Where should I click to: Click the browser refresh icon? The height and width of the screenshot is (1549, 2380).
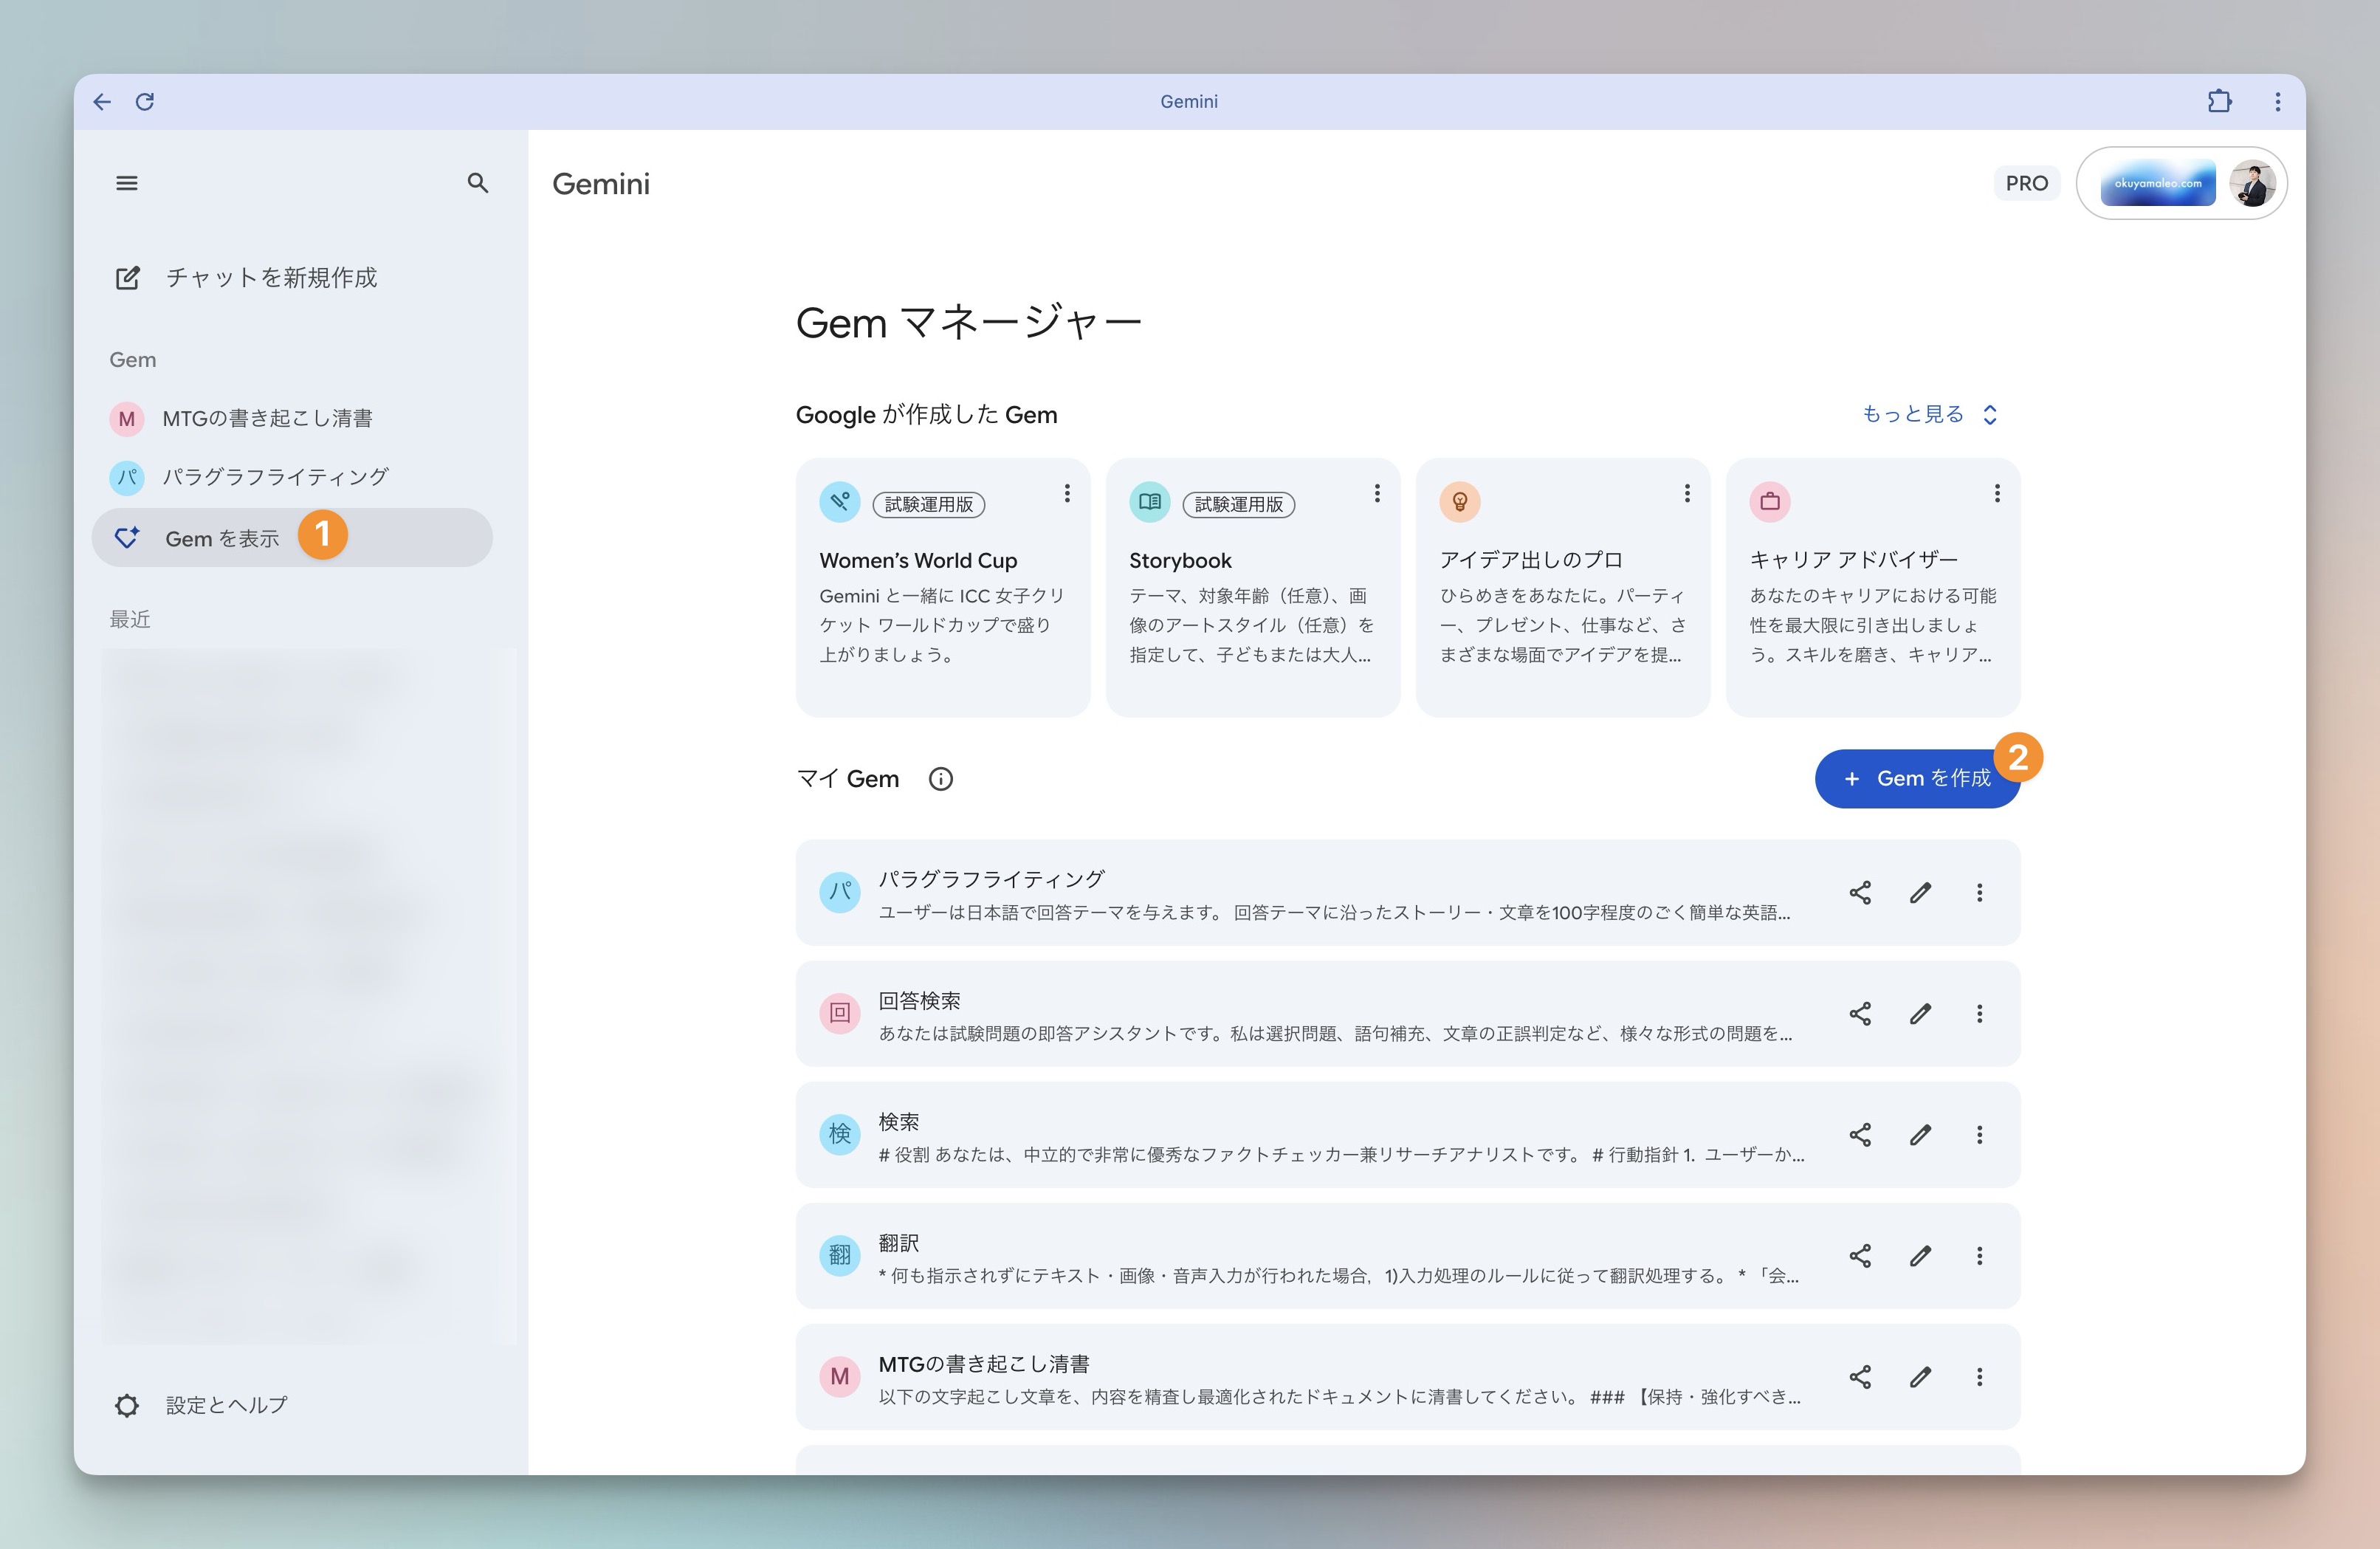click(145, 101)
